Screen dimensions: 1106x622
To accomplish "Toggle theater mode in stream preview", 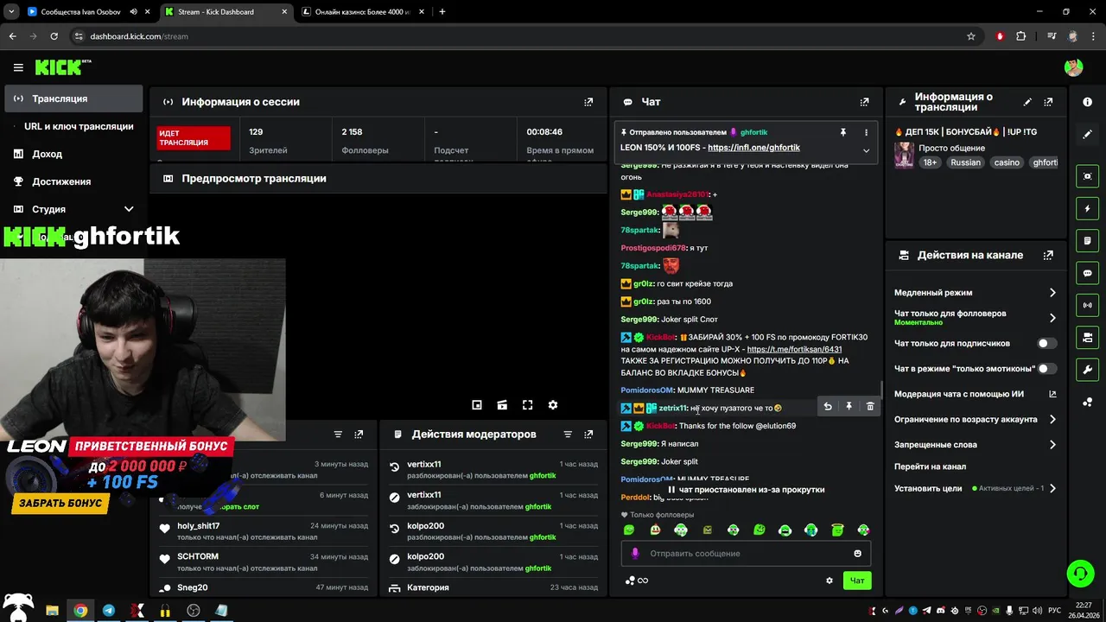I will (x=502, y=405).
